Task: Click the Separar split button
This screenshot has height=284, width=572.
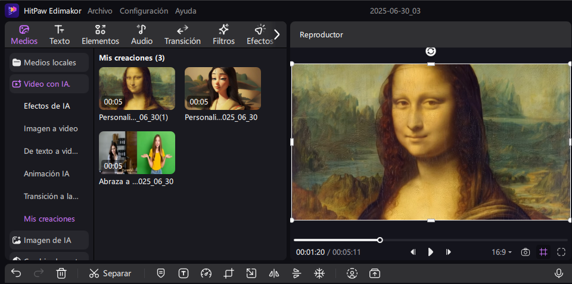Action: pyautogui.click(x=110, y=273)
